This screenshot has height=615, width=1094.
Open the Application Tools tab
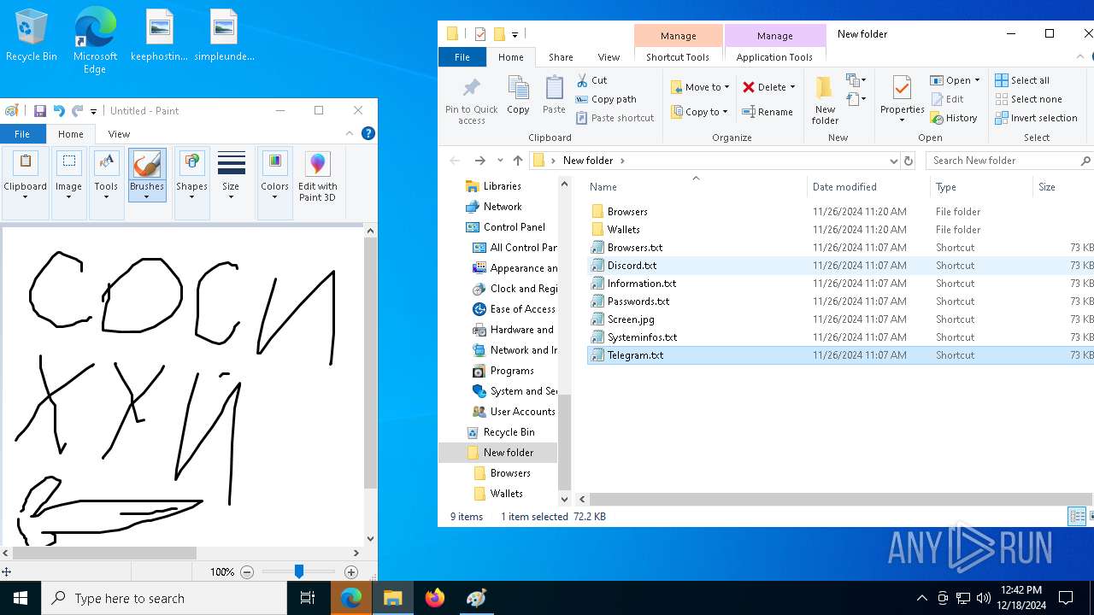[774, 57]
